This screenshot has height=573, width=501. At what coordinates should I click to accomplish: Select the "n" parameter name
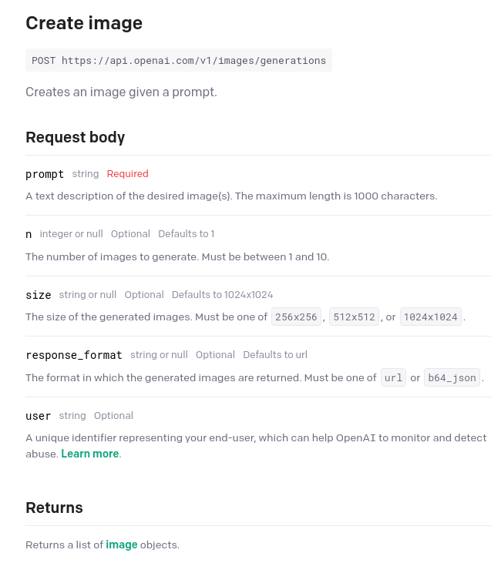(29, 234)
